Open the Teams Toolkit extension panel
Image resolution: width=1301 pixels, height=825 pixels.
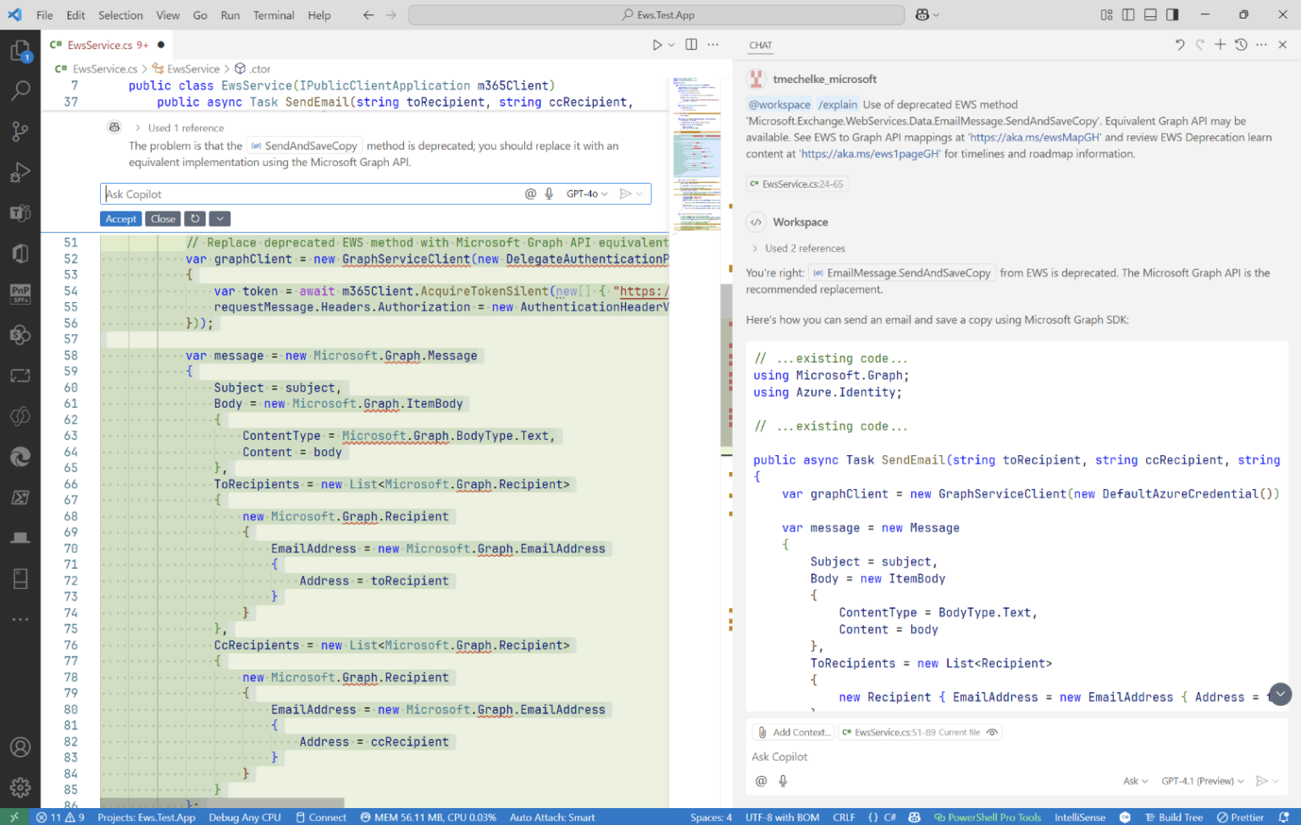click(20, 212)
